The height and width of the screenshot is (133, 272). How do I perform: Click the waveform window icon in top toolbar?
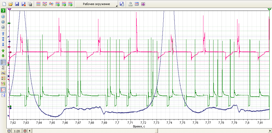[x=137, y=4]
